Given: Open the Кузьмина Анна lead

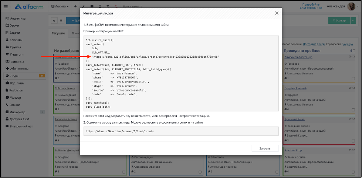Looking at the screenshot, I should (294, 119).
